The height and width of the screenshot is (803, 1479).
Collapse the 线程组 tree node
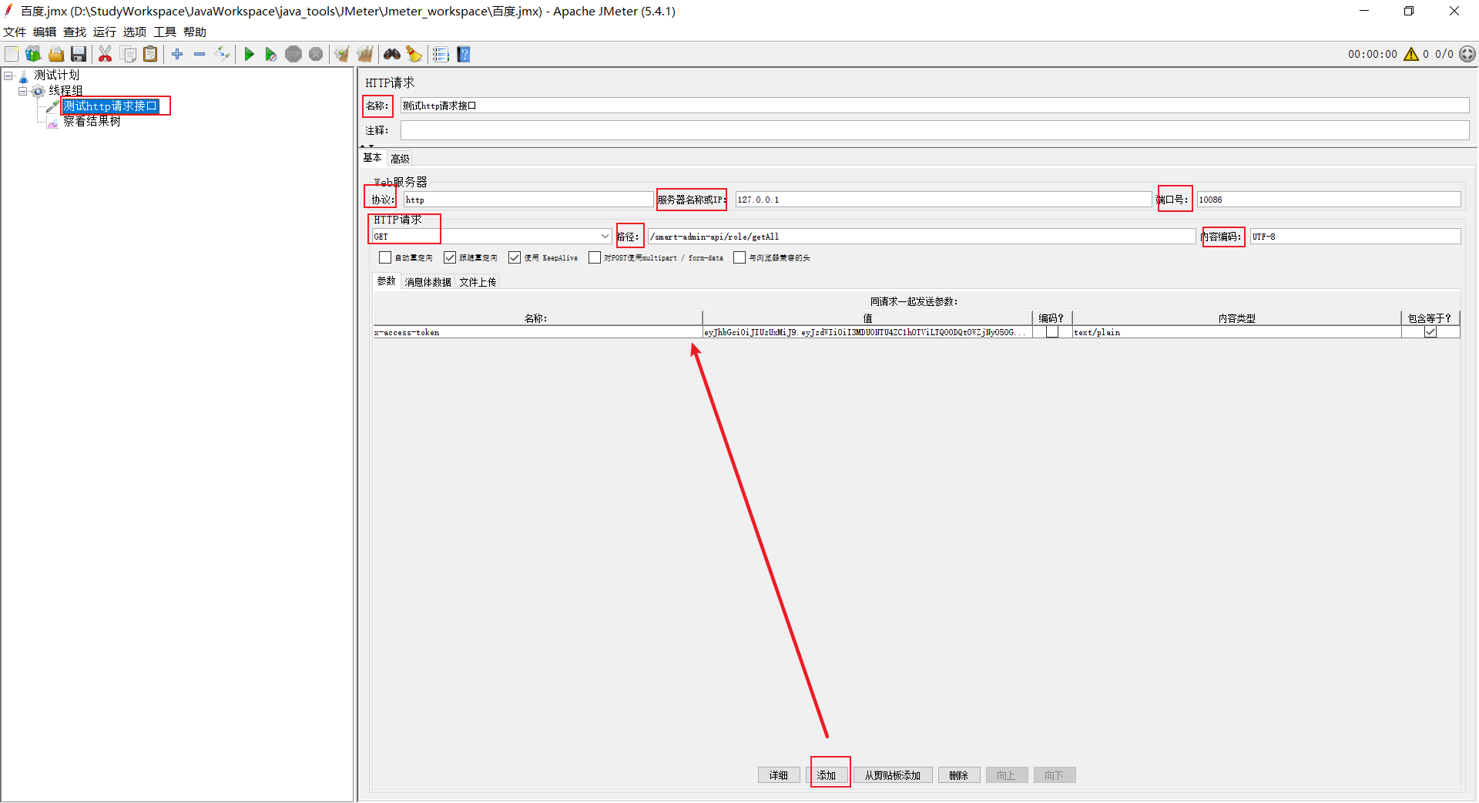click(x=22, y=91)
